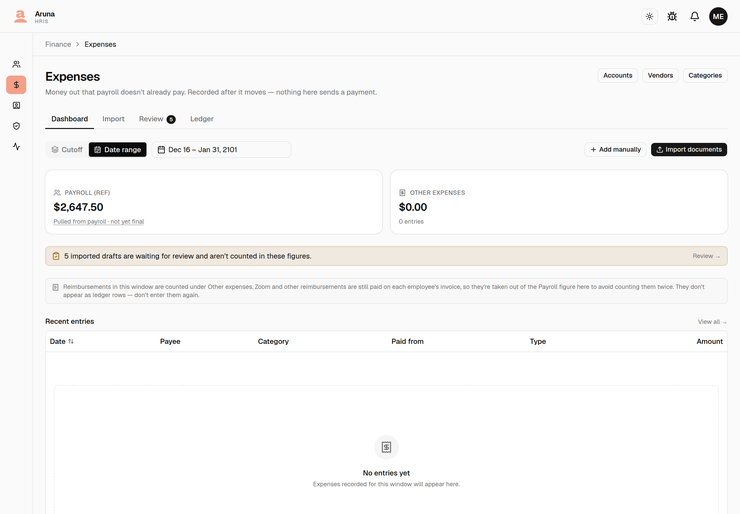Open the ME profile avatar
This screenshot has height=514, width=740.
point(718,16)
